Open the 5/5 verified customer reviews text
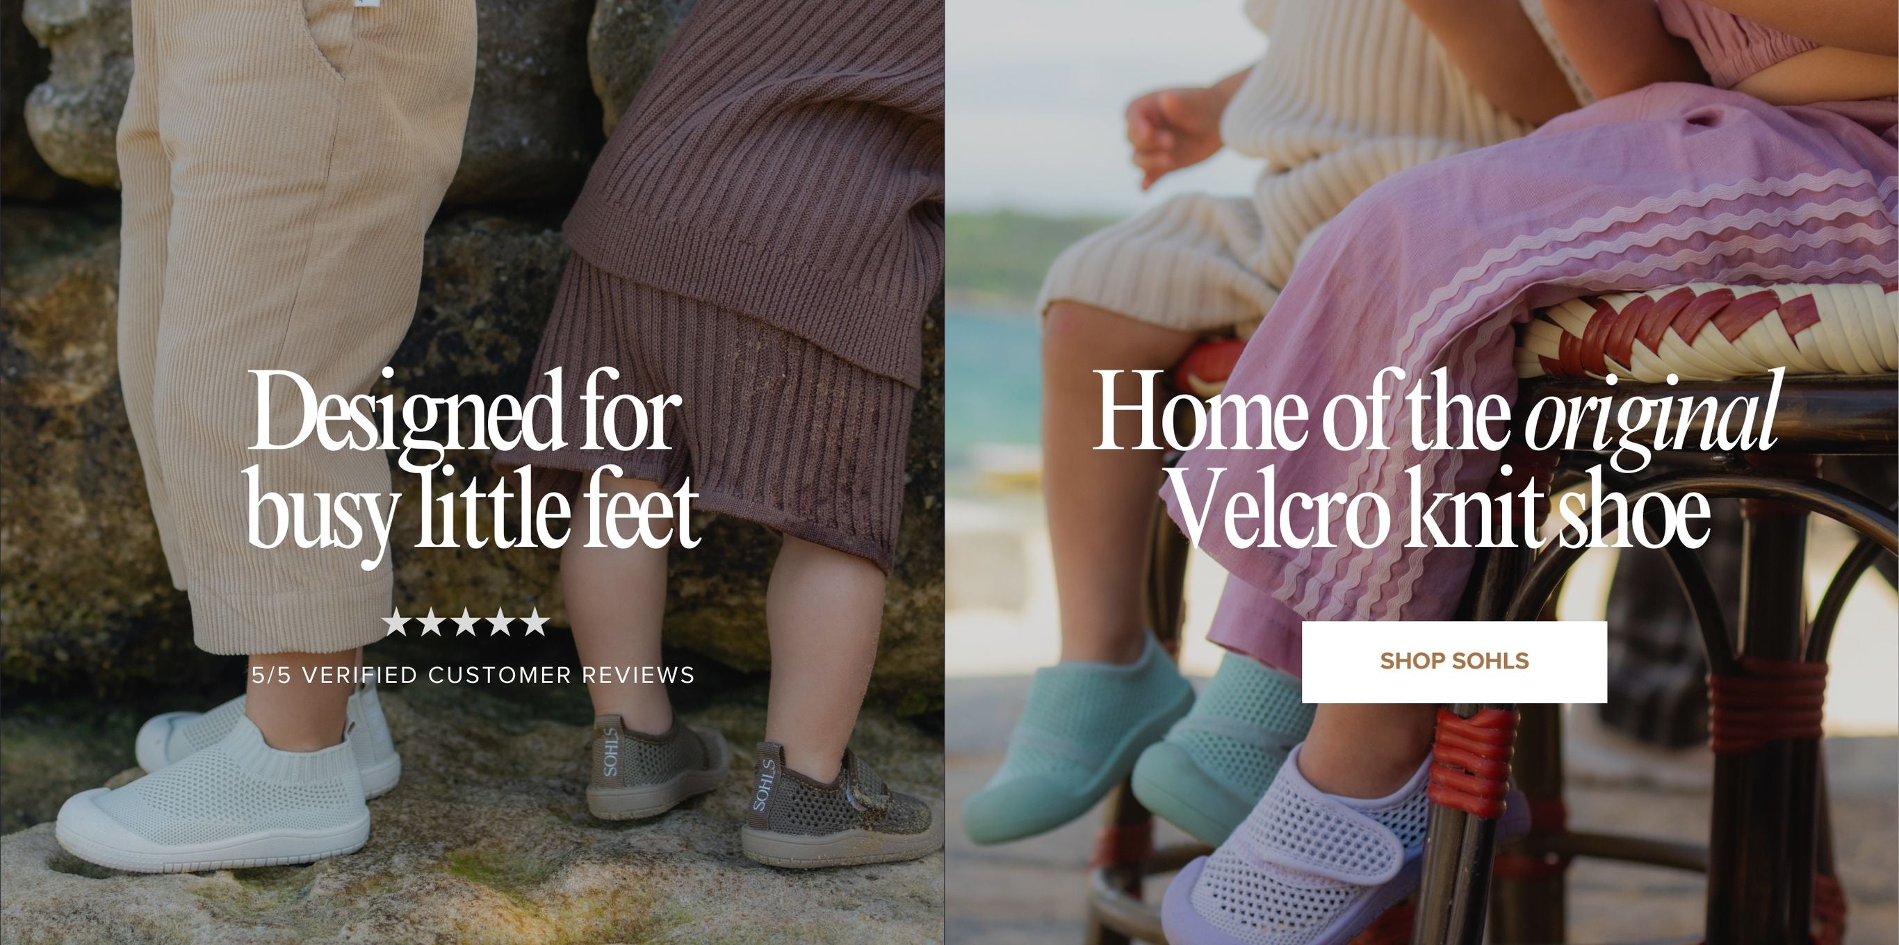The image size is (1899, 945). click(x=473, y=675)
